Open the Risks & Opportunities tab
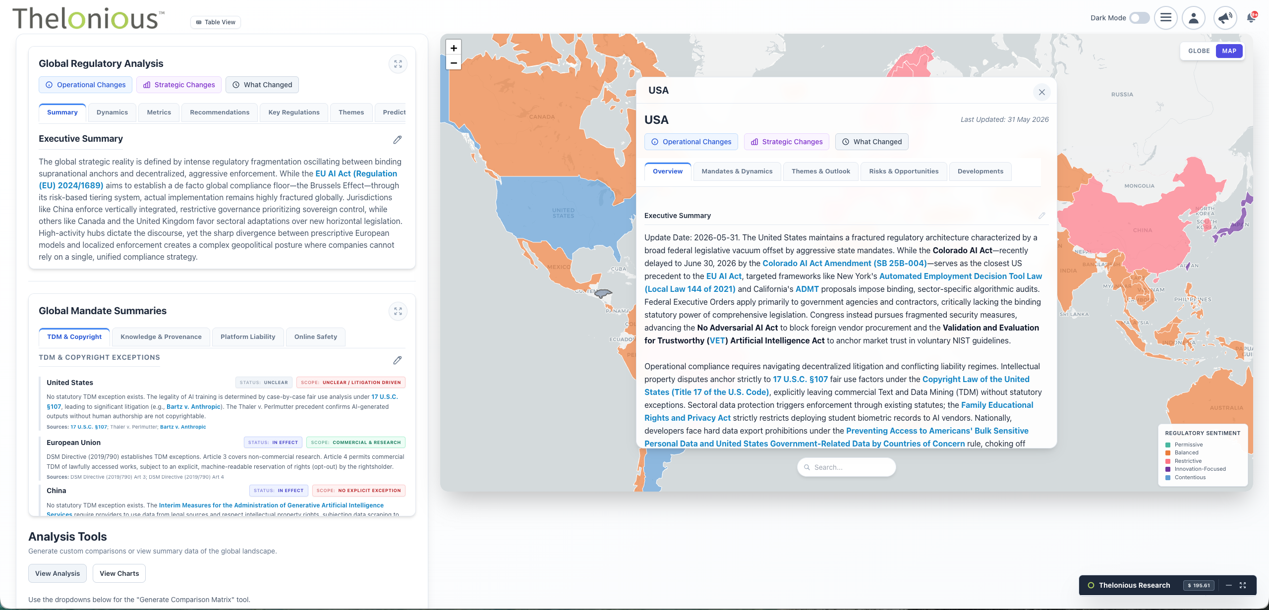This screenshot has width=1269, height=610. click(x=904, y=171)
